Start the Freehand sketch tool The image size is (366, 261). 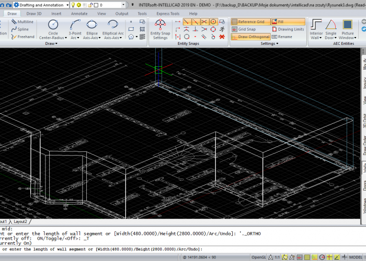click(23, 37)
